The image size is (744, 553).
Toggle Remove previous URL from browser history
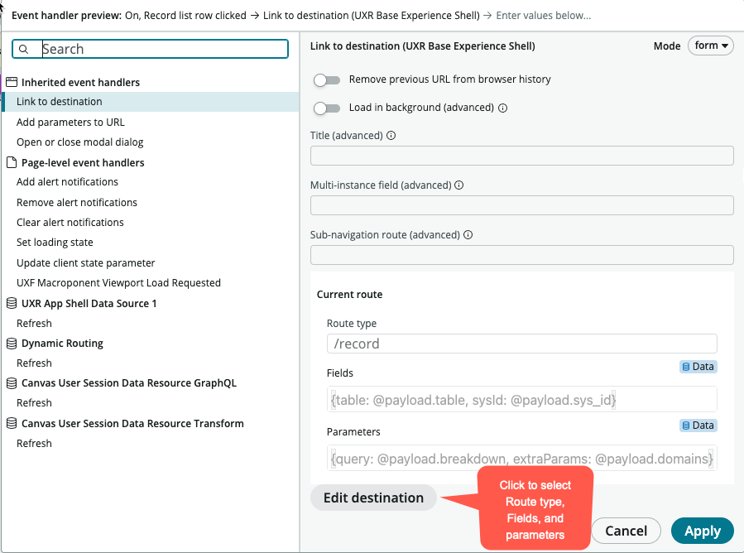point(327,80)
